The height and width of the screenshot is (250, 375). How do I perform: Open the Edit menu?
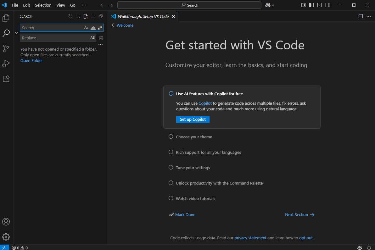[26, 5]
